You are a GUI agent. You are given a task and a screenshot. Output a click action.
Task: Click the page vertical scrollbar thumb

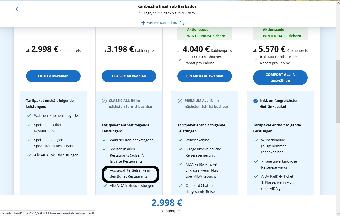tap(338, 91)
